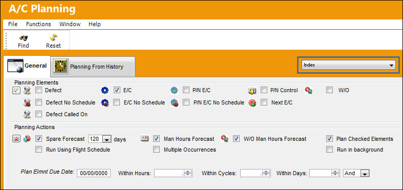
Task: Open the Help menu
Action: coord(95,24)
